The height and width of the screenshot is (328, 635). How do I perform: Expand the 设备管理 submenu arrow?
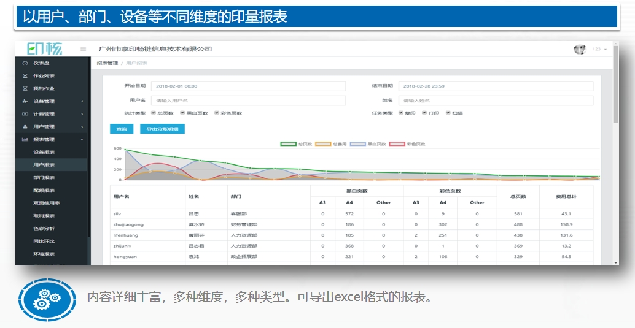click(x=82, y=101)
